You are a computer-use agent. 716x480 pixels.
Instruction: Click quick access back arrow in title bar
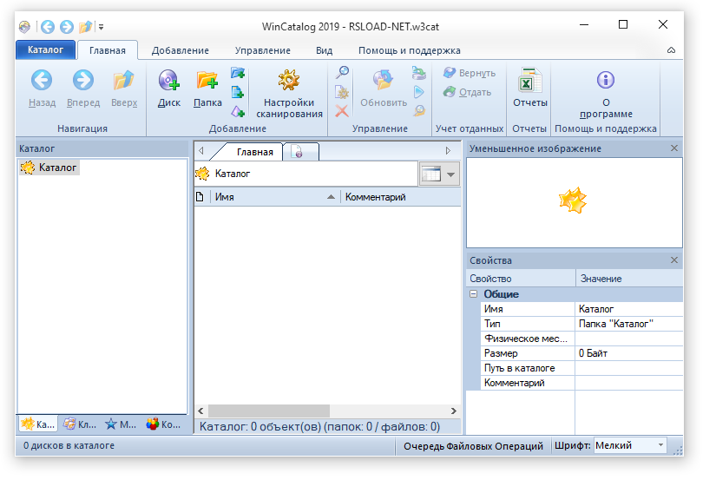48,27
